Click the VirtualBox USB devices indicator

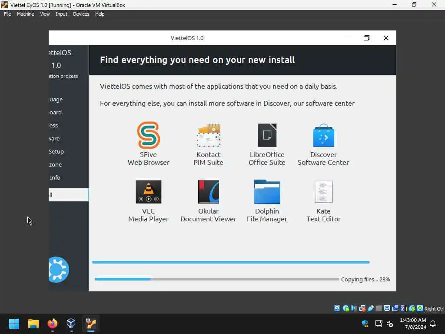point(371,308)
